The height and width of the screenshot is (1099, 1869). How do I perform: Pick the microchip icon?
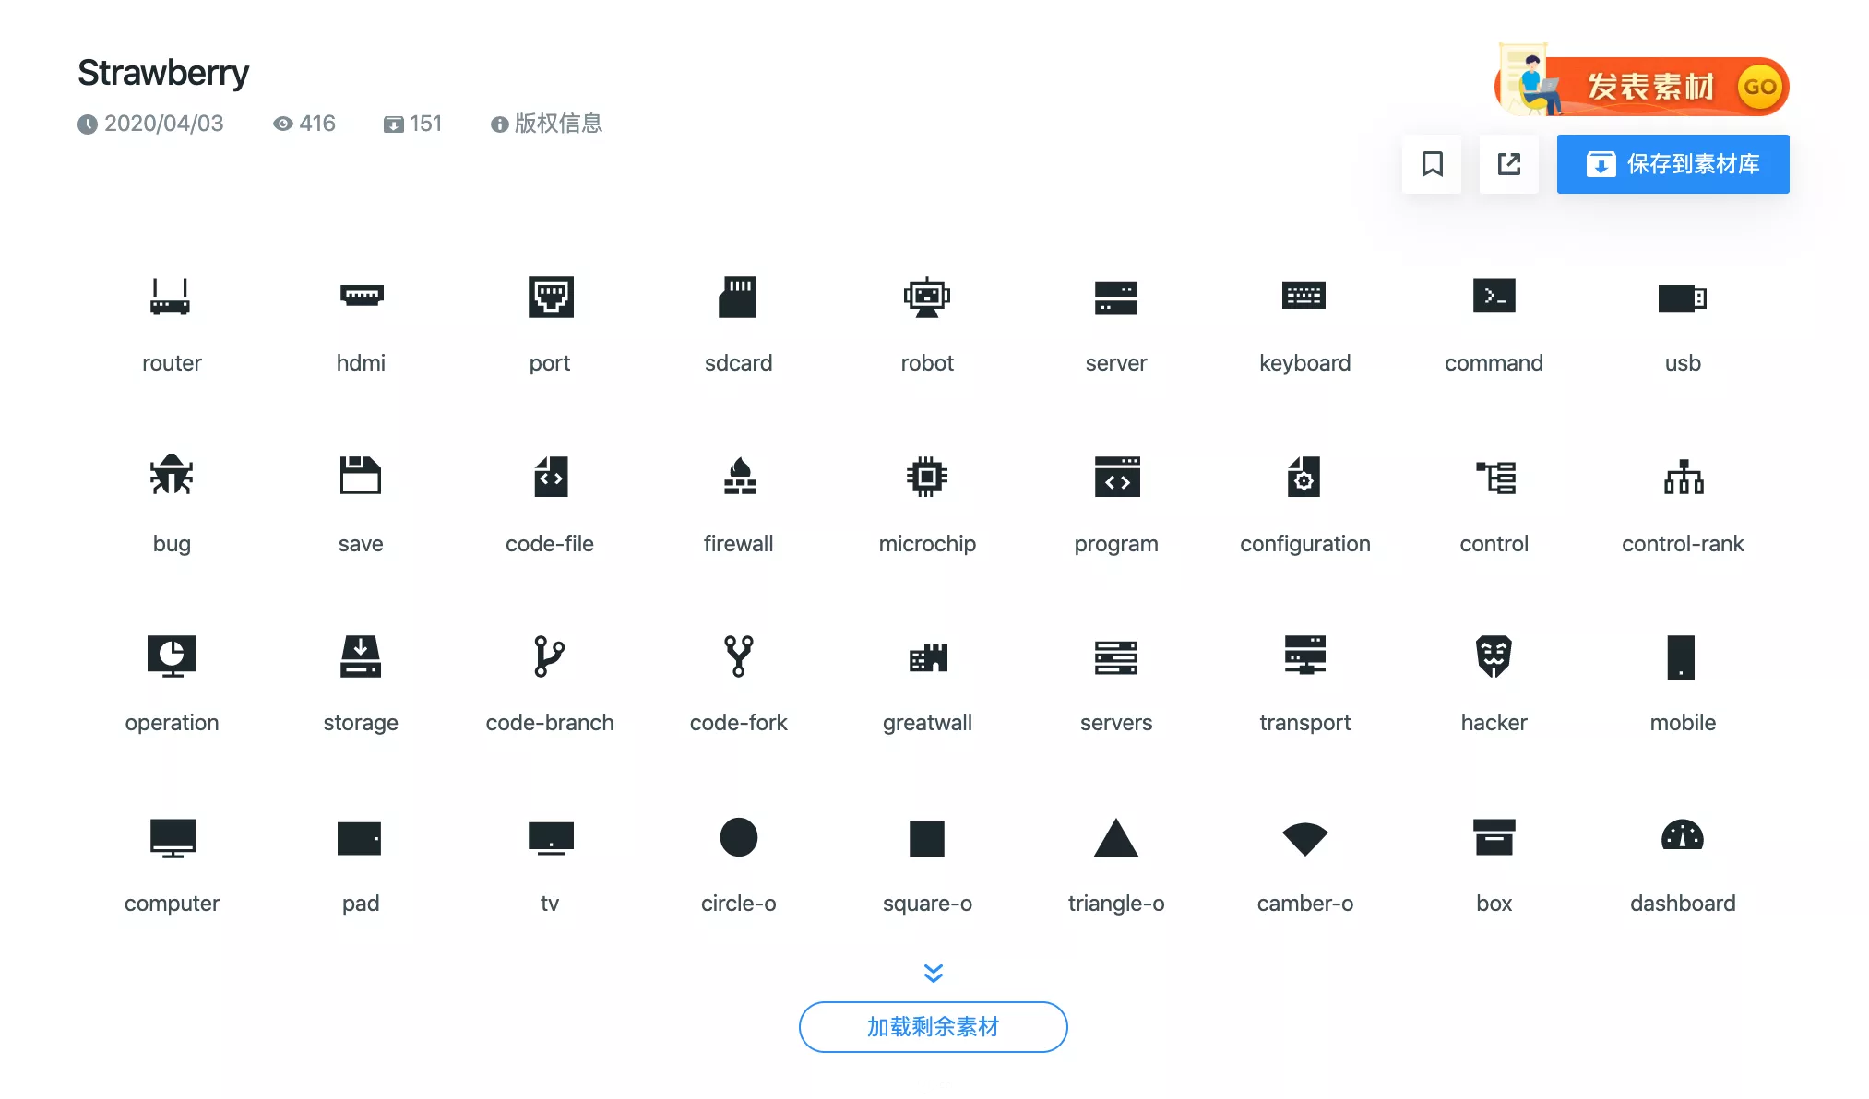tap(926, 477)
